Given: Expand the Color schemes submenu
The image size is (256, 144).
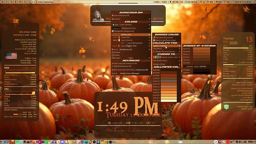Looking at the screenshot, I should pos(131,24).
